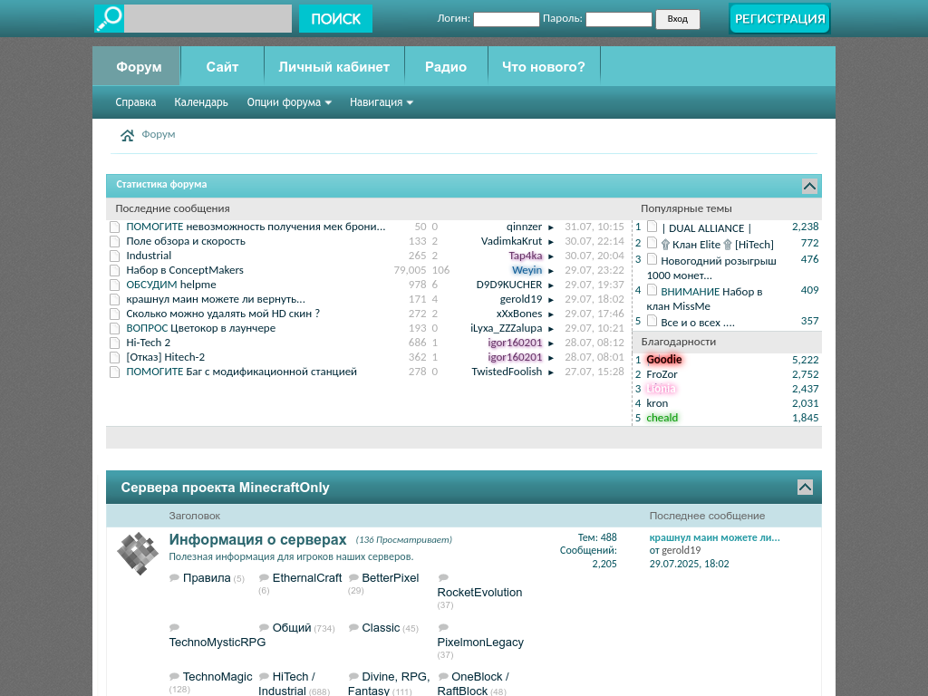Click the Логин input field
This screenshot has width=928, height=696.
(x=506, y=19)
